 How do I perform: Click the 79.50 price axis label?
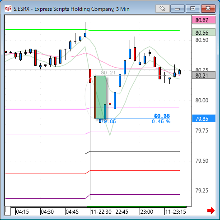pos(202,160)
